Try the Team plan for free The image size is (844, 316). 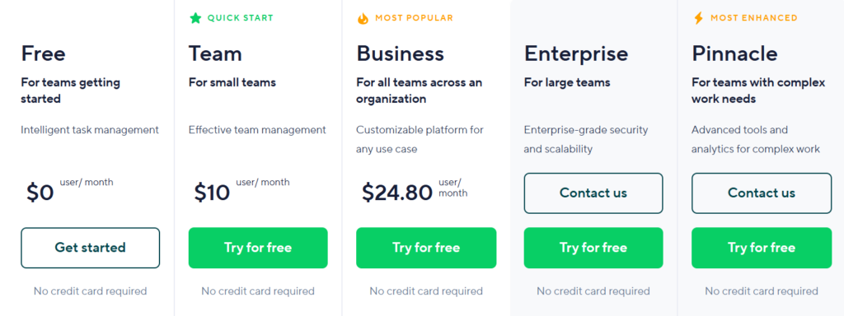(x=258, y=248)
